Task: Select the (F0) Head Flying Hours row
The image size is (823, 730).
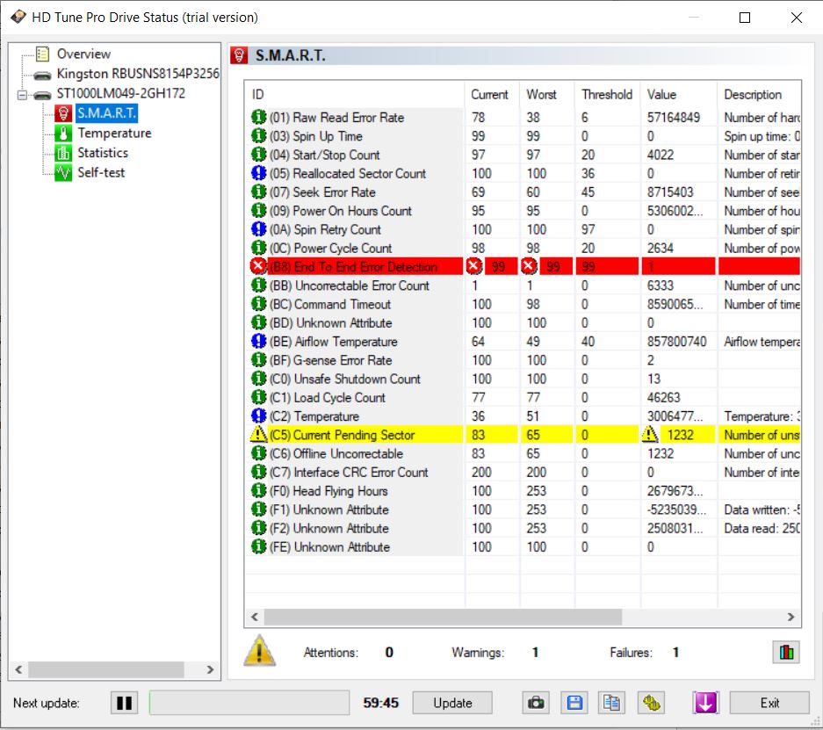Action: pos(525,491)
